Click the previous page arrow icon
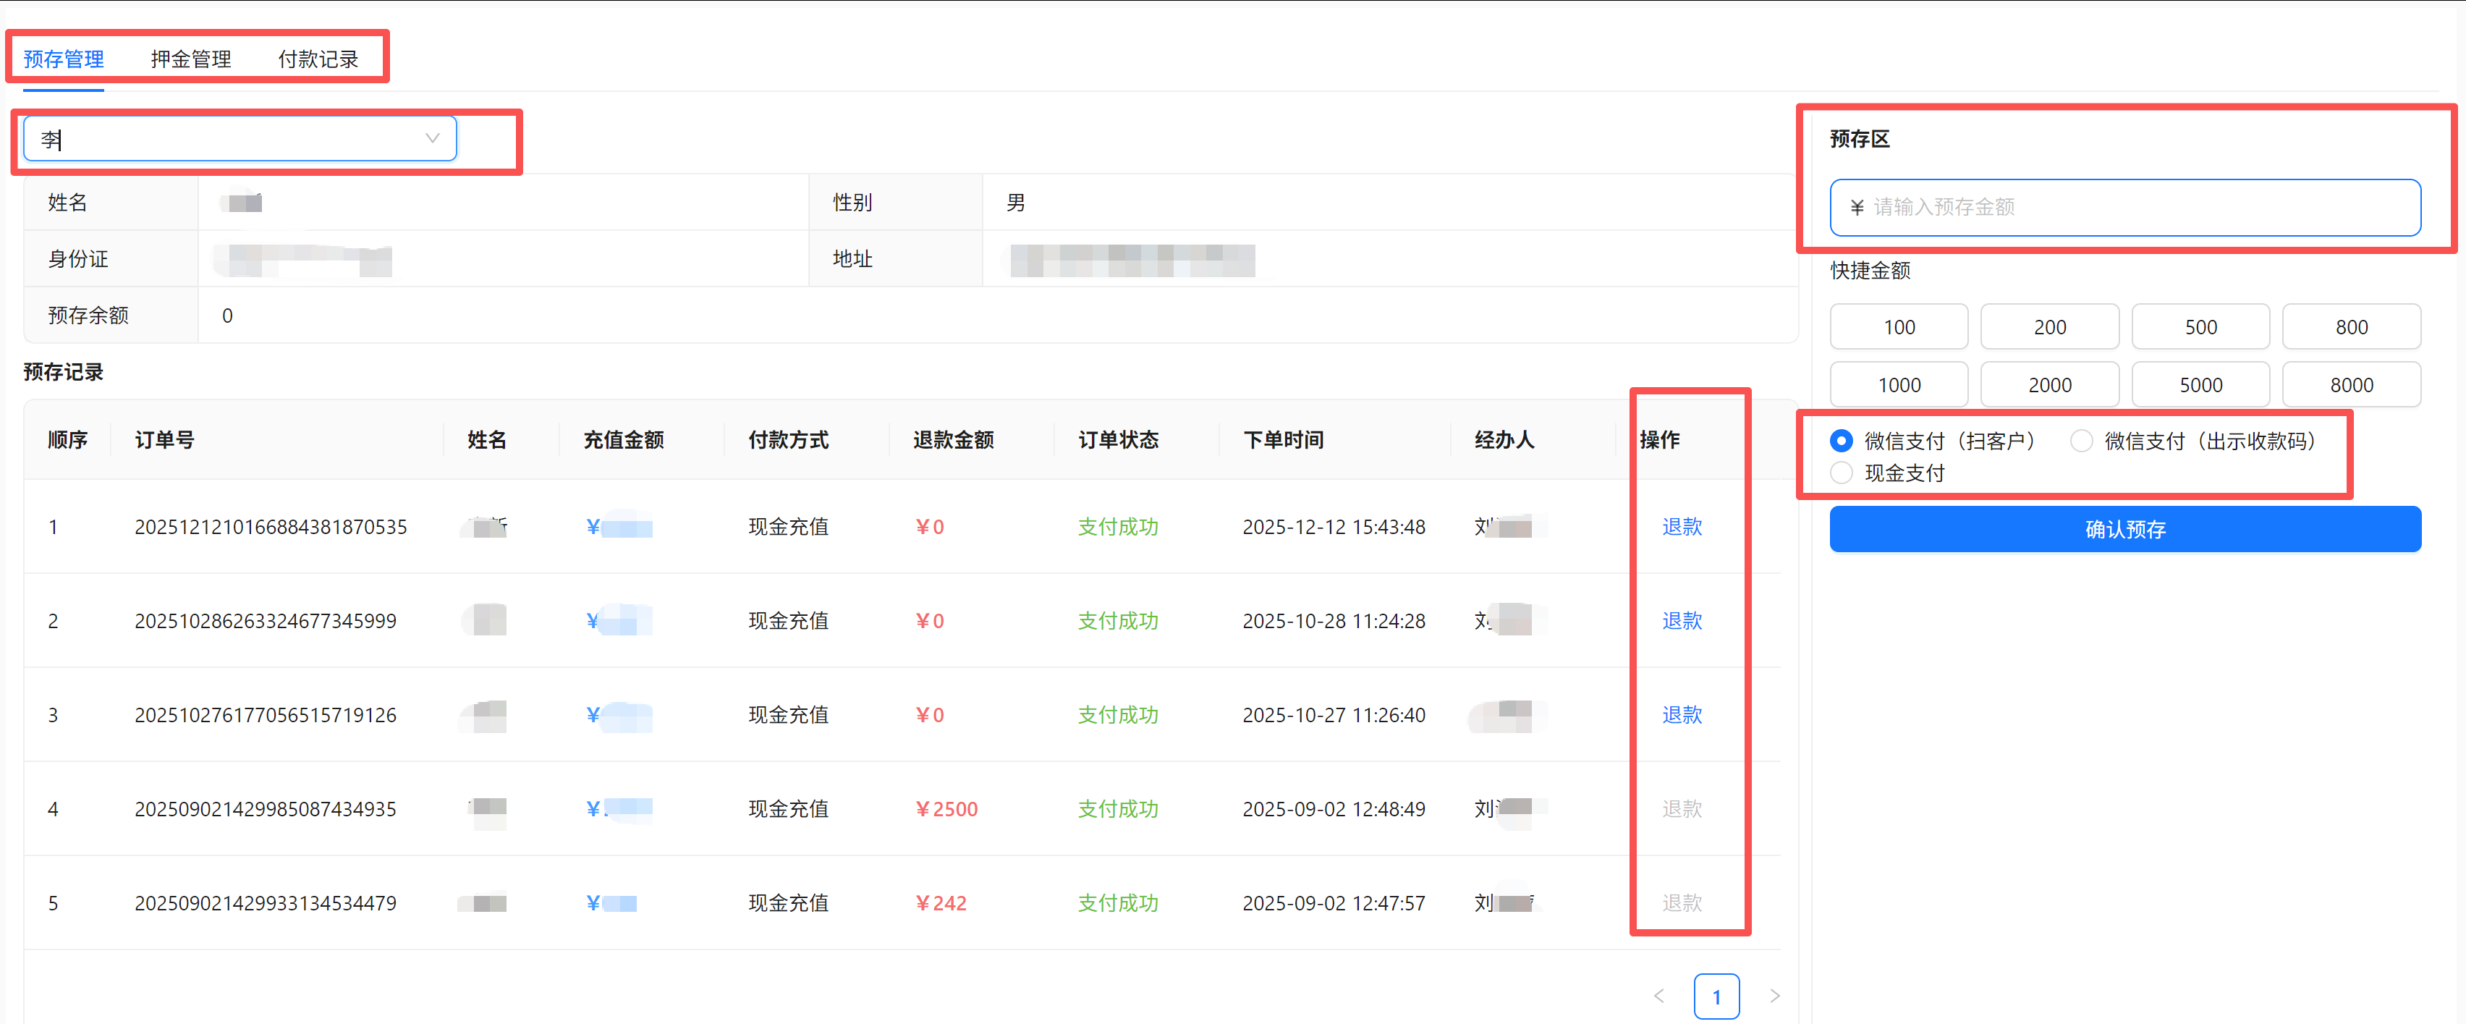Screen dimensions: 2466x1024 (x=1659, y=997)
